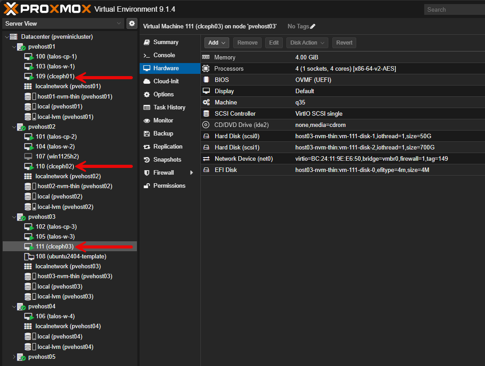Open the Snapshots tab

pyautogui.click(x=170, y=159)
